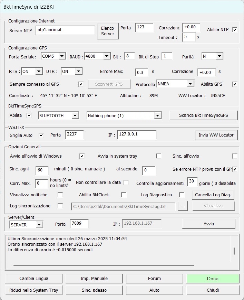Viewport: 244px width, 300px height.
Task: Open the Porta Seriale COM5 dropdown
Action: 53,56
